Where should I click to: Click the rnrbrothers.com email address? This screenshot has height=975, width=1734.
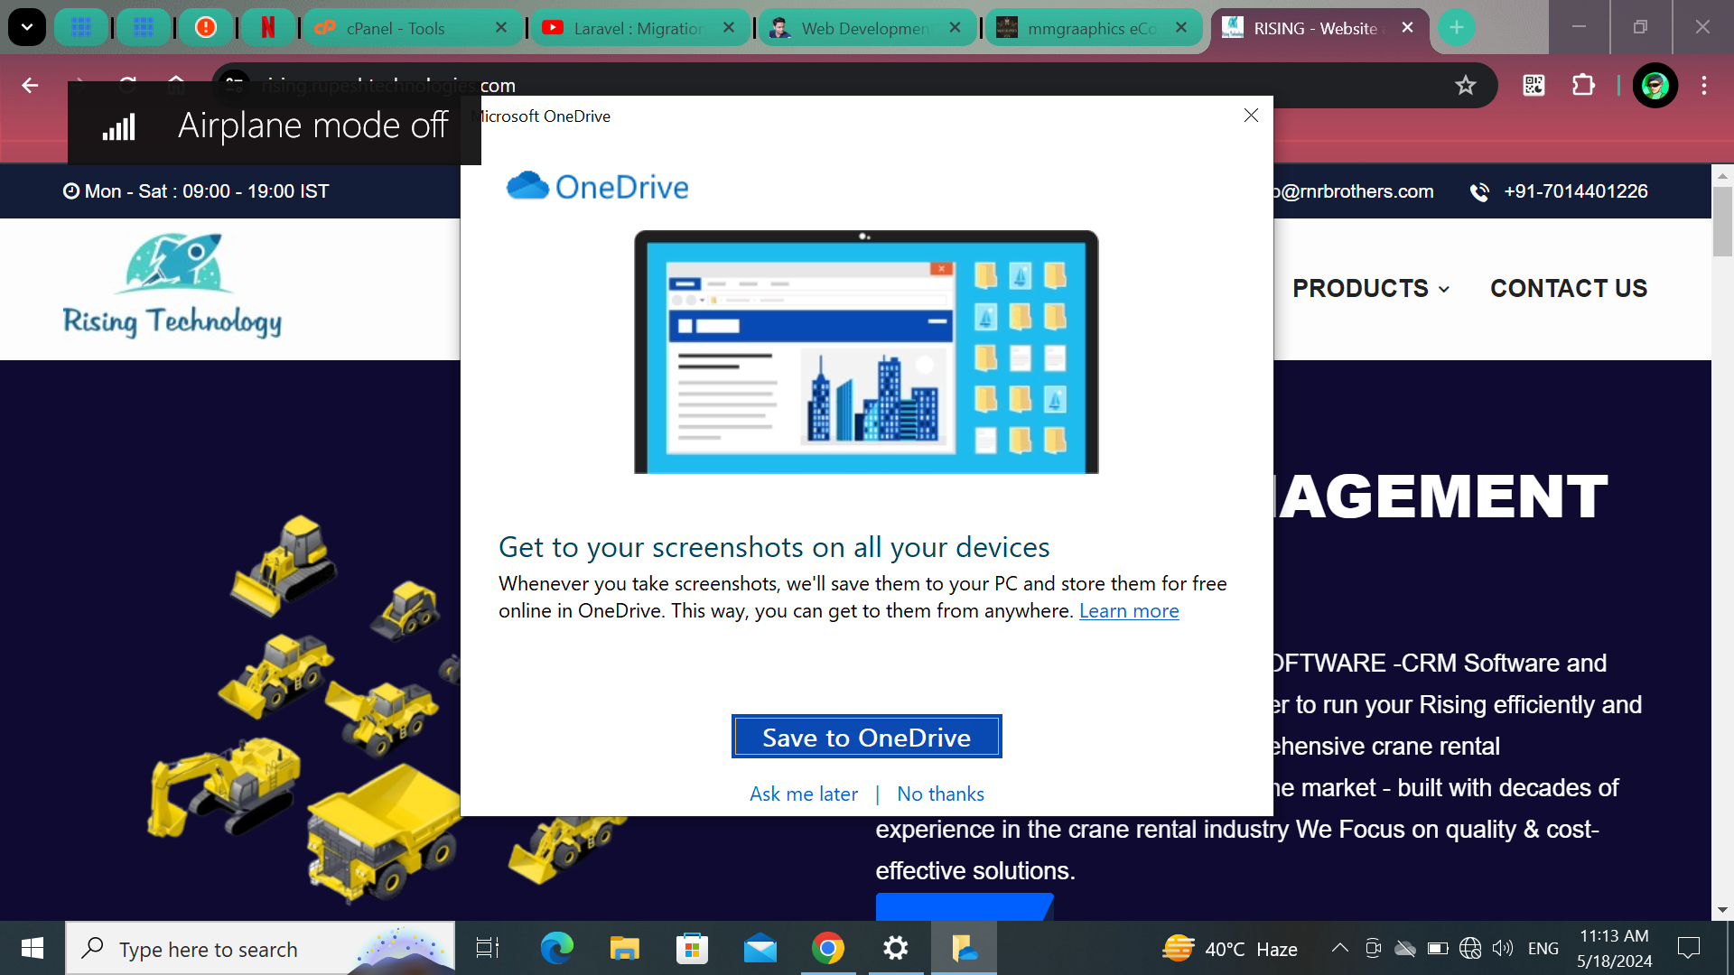coord(1354,191)
